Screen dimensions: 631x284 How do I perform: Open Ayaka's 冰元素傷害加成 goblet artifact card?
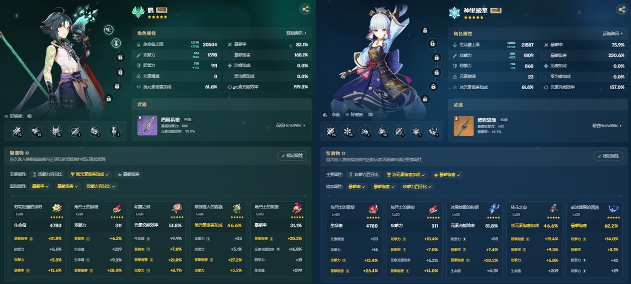pos(533,239)
